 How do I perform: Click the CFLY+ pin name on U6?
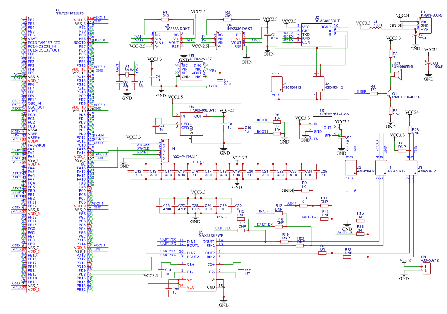(x=187, y=124)
